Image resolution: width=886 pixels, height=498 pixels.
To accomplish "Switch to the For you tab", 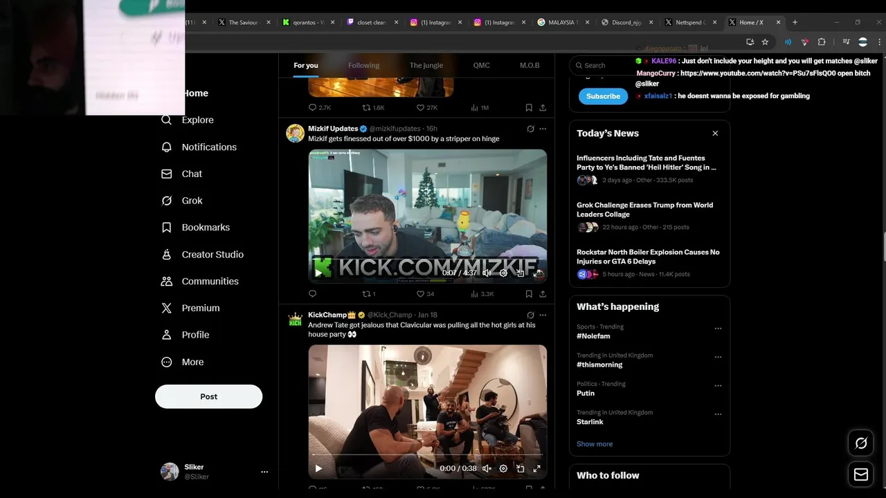I will [306, 65].
